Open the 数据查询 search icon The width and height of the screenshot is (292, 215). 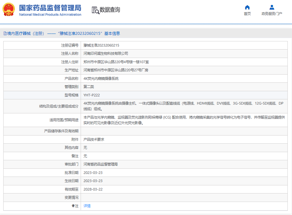click(95, 10)
